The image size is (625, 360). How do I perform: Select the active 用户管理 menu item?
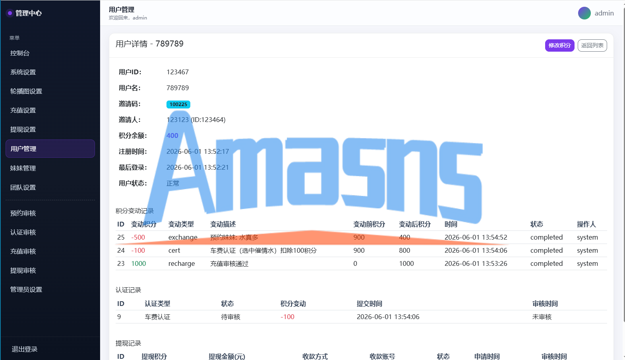click(50, 149)
